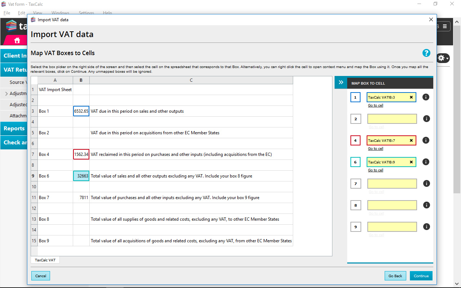Expand the Adjustments tree item
Viewport: 461px width, 288px height.
(6, 94)
